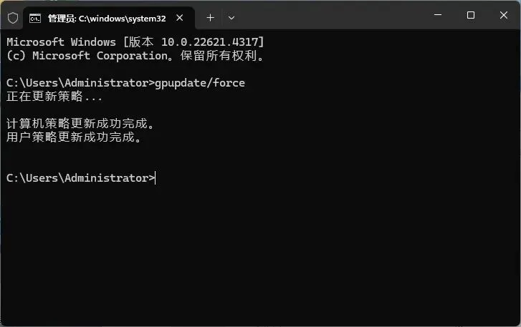The image size is (521, 327).
Task: Close the 管理员: C:\windows\system32 tab
Action: click(x=179, y=18)
